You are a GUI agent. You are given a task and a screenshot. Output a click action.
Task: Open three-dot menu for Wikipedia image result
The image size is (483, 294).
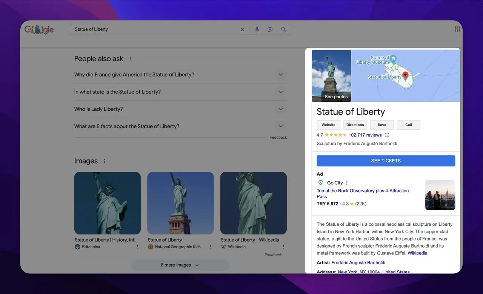point(283,247)
